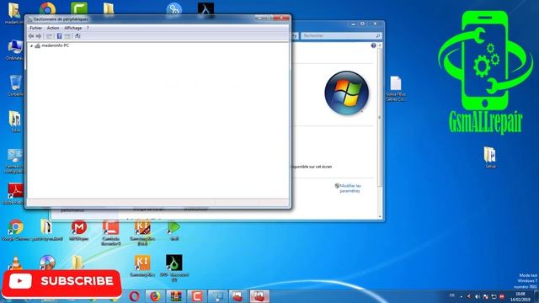539x303 pixels.
Task: Click the scan for hardware changes icon
Action: 77,36
